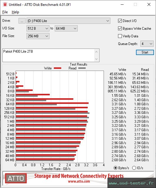The height and width of the screenshot is (188, 156).
Task: Open the minimum I/O Size dropdown showing 512 B
Action: pyautogui.click(x=38, y=29)
